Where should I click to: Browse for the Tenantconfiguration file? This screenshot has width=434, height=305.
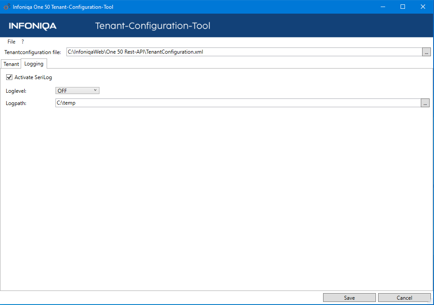[426, 52]
